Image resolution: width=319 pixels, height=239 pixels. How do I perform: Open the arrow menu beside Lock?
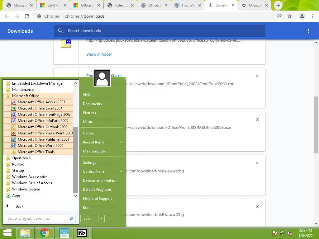tap(101, 218)
